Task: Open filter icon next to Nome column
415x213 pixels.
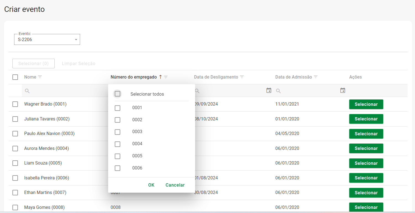Action: click(40, 77)
